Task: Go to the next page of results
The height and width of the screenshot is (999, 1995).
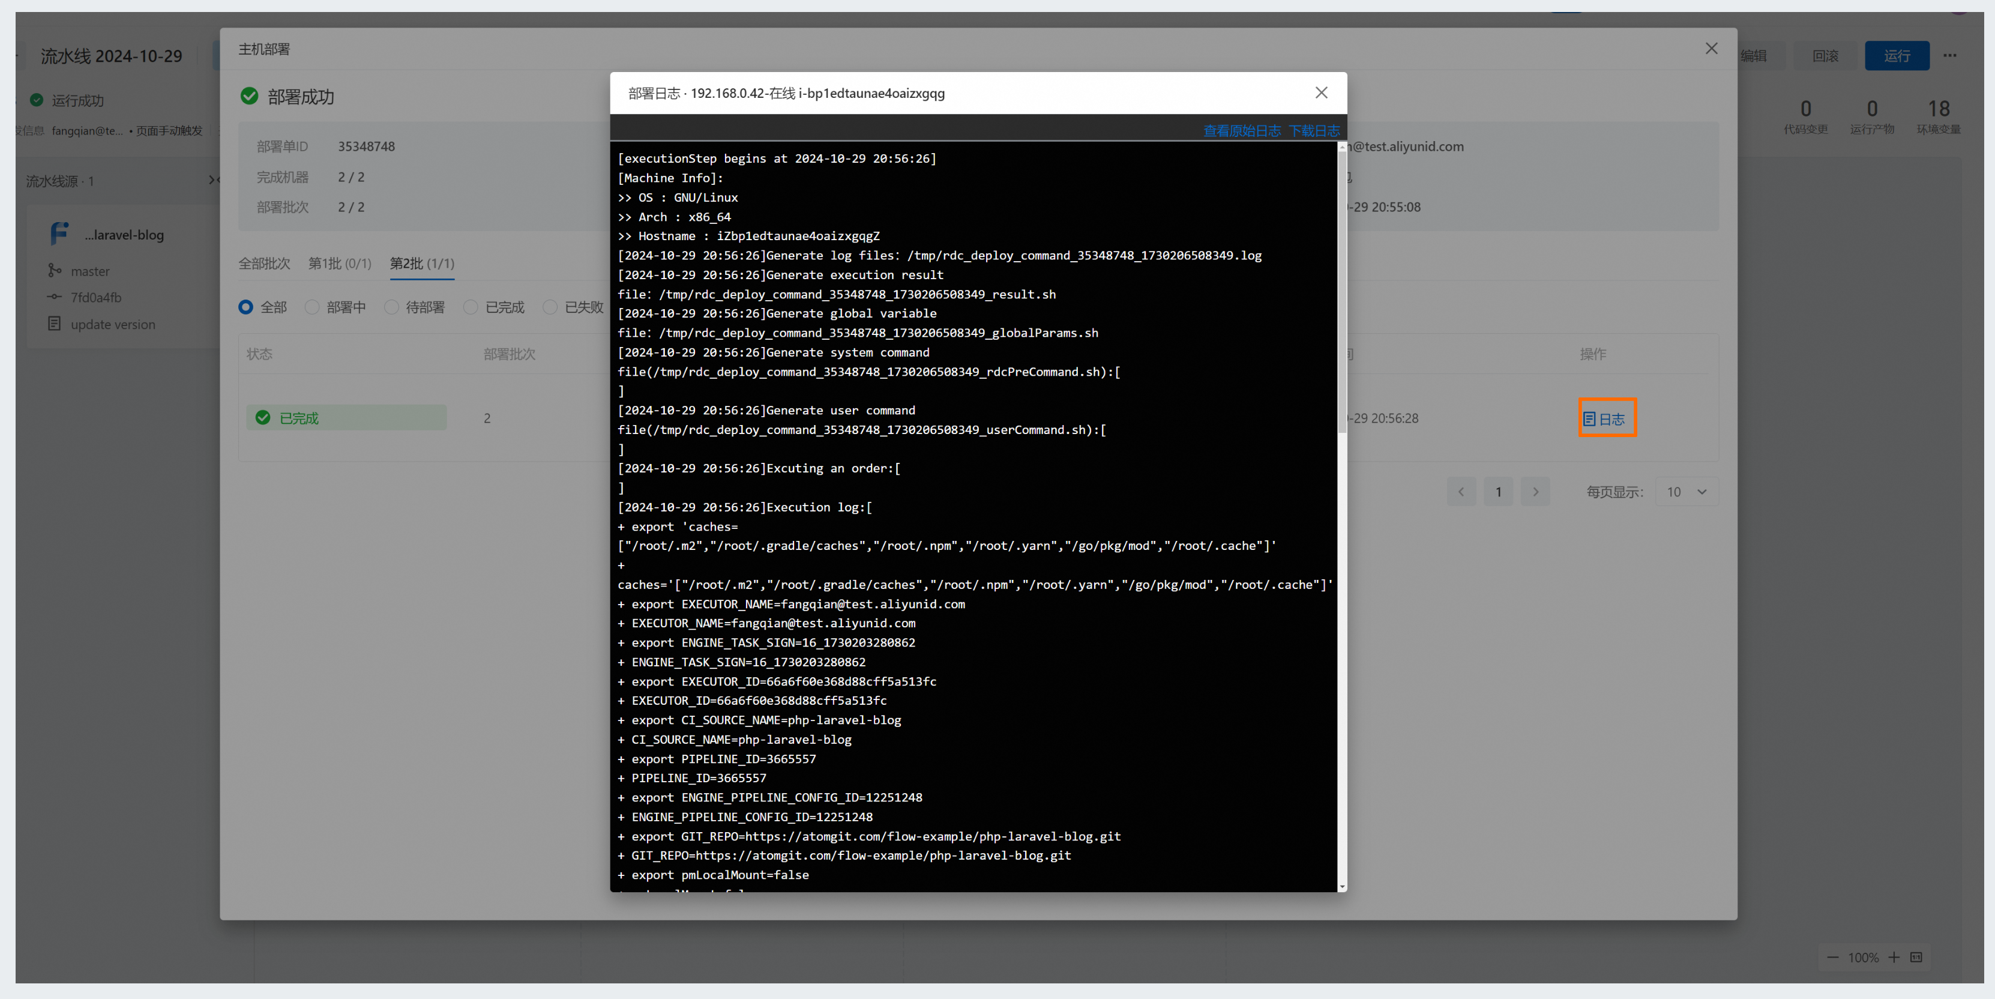Action: click(x=1536, y=492)
